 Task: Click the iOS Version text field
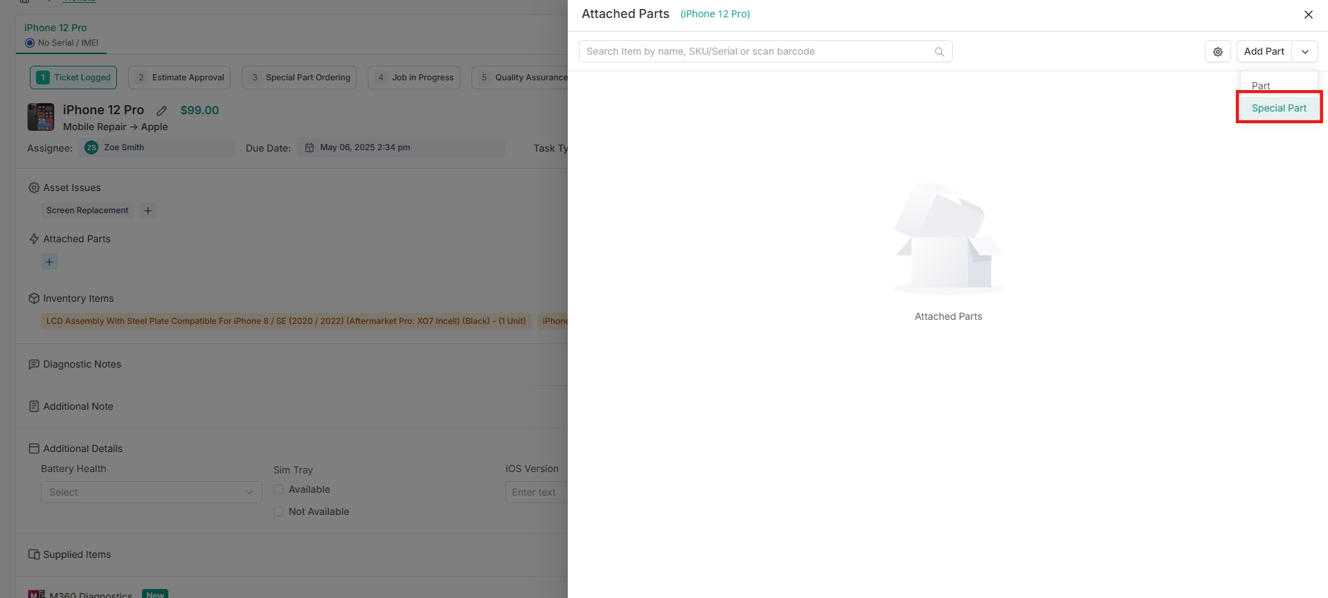(537, 492)
